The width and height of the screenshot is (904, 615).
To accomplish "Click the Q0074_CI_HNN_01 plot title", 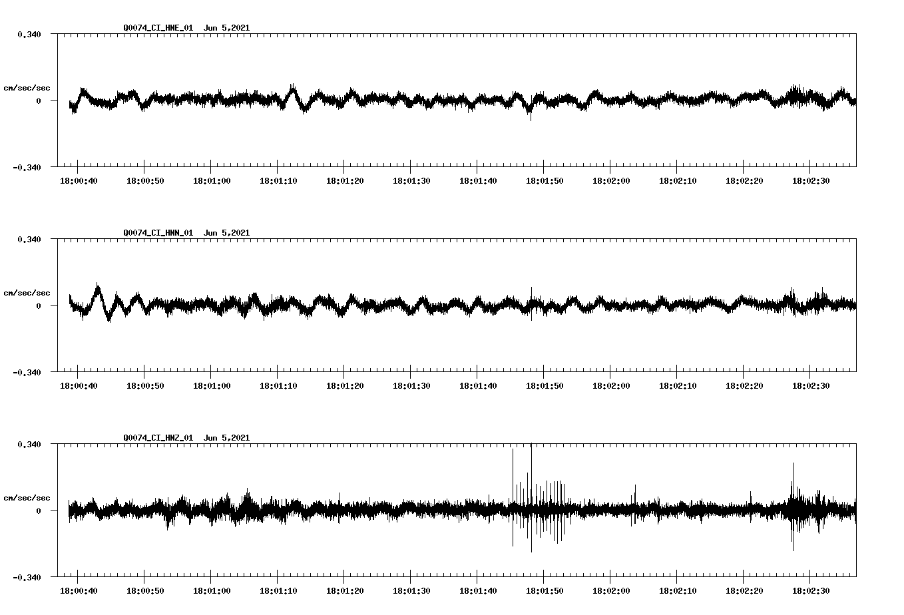I will point(158,233).
